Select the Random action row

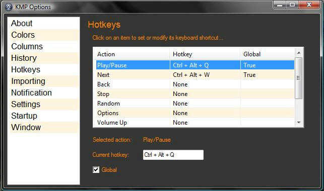tap(195, 103)
